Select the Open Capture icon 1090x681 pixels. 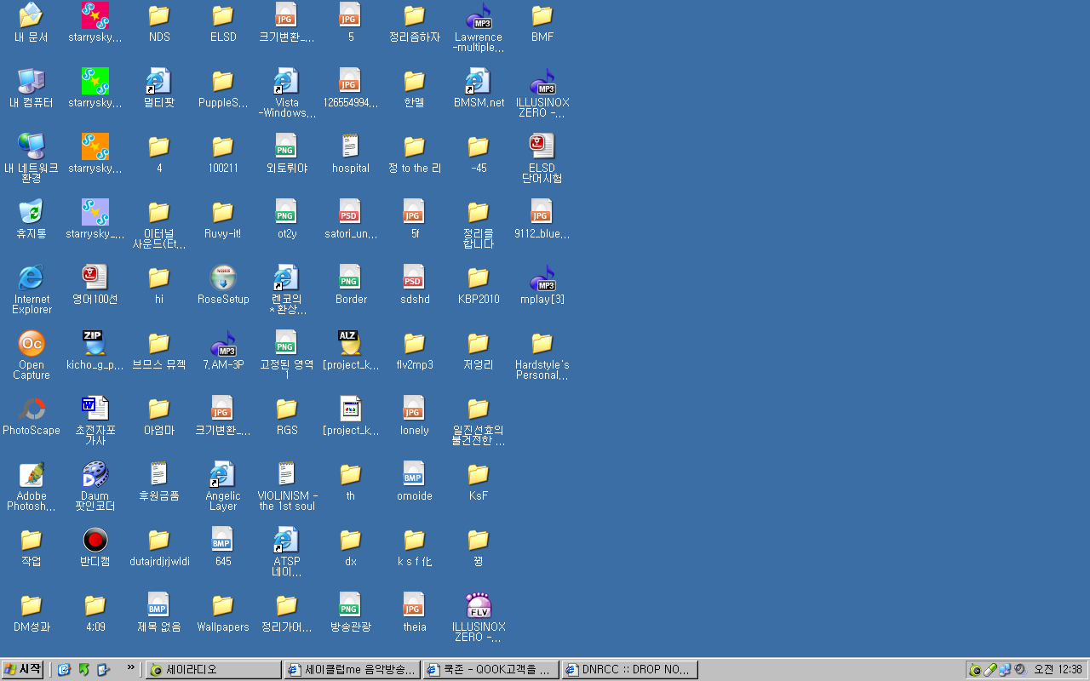pos(32,344)
